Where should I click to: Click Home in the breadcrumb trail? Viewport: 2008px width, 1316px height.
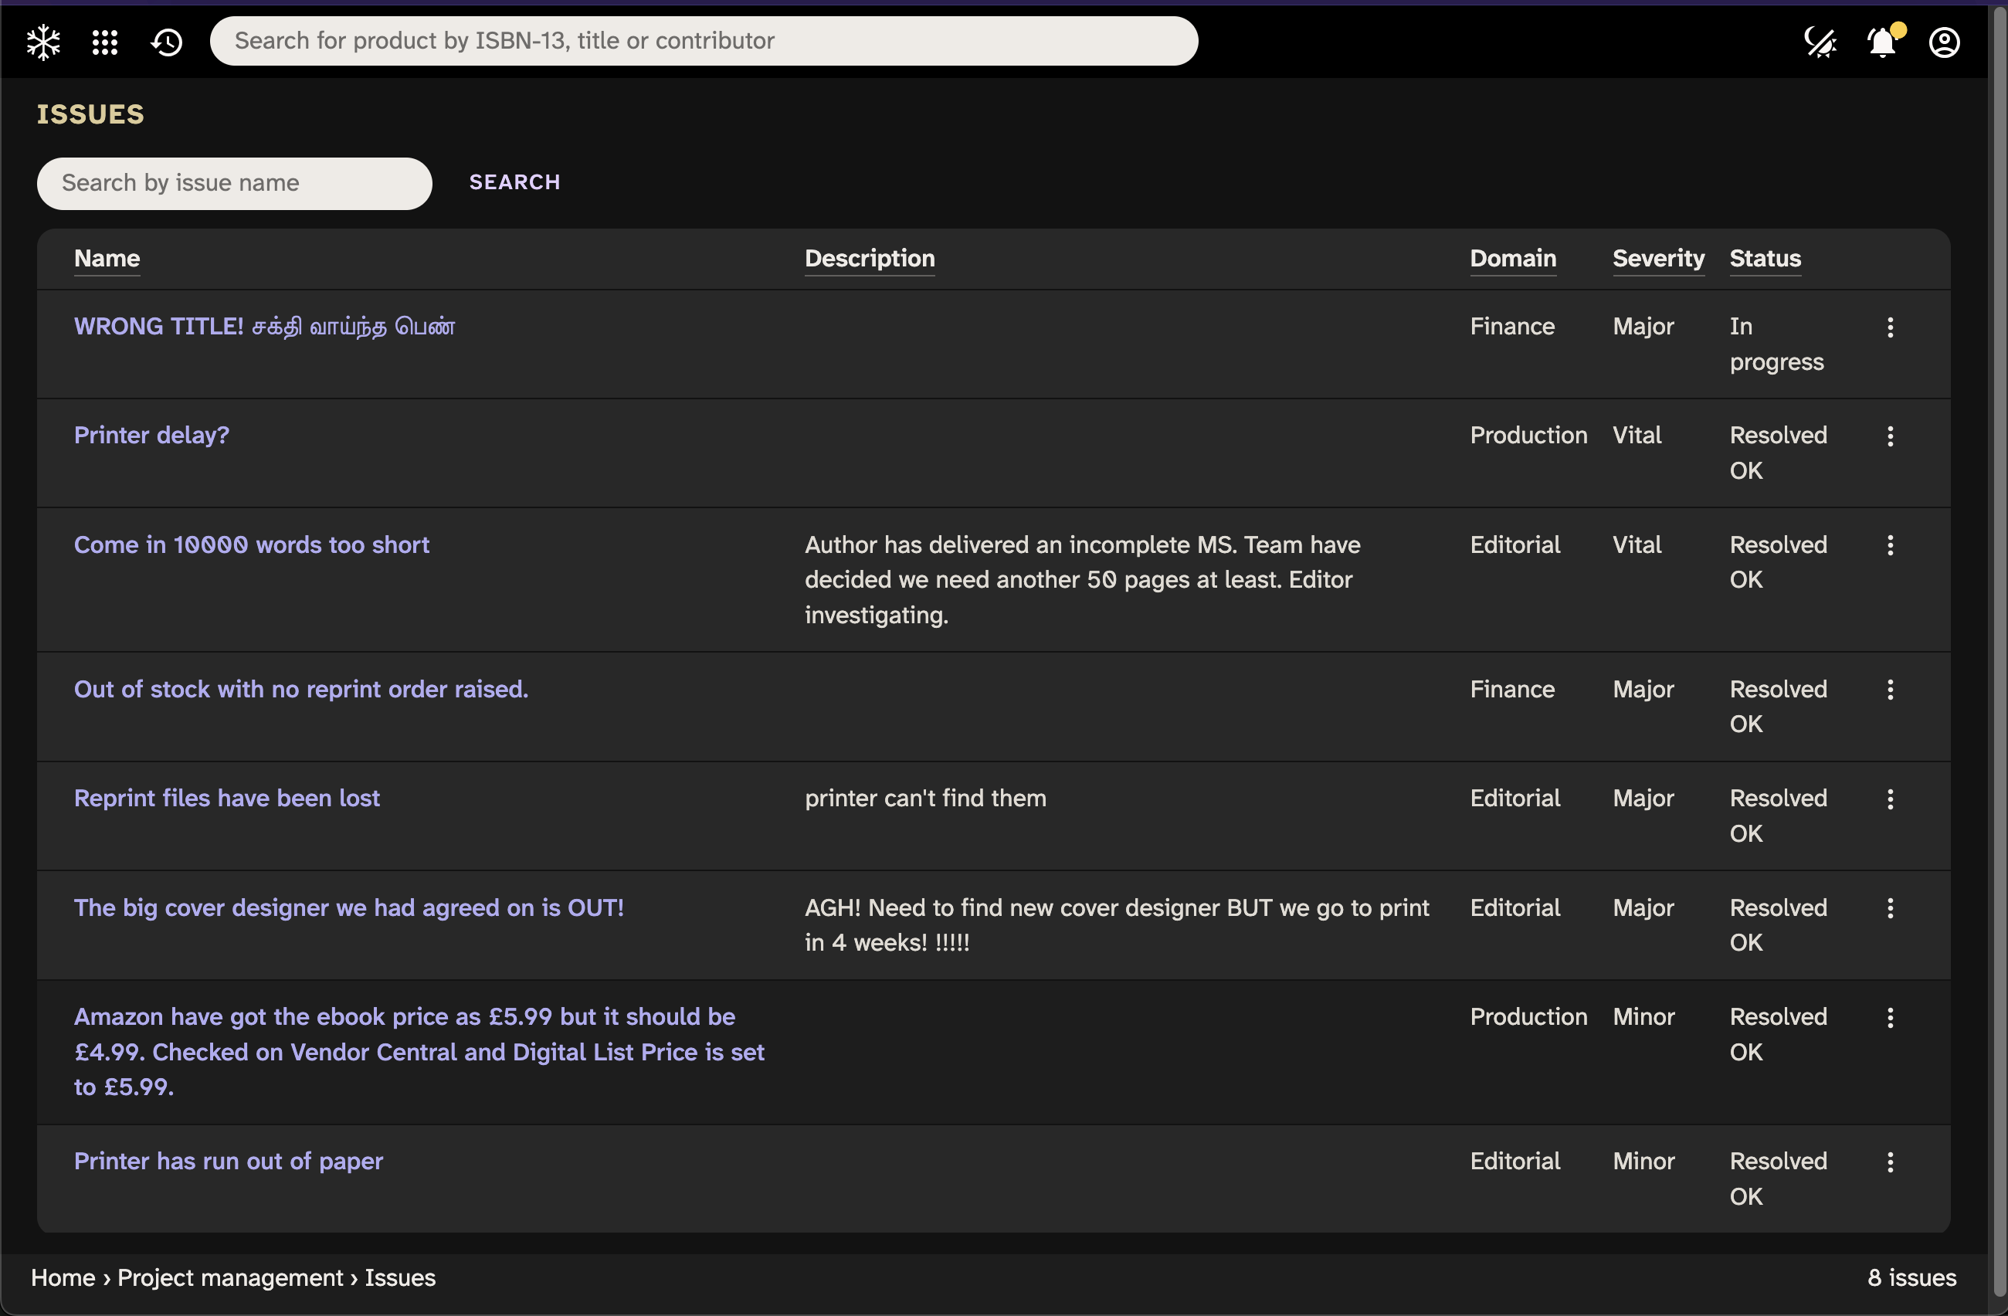click(62, 1277)
